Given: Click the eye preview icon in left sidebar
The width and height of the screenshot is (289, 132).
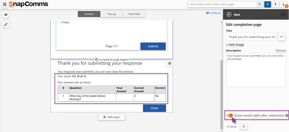Looking at the screenshot, I should click(x=6, y=15).
